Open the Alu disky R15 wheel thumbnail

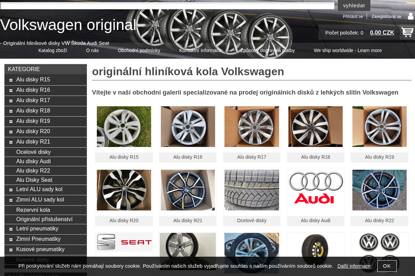(124, 127)
